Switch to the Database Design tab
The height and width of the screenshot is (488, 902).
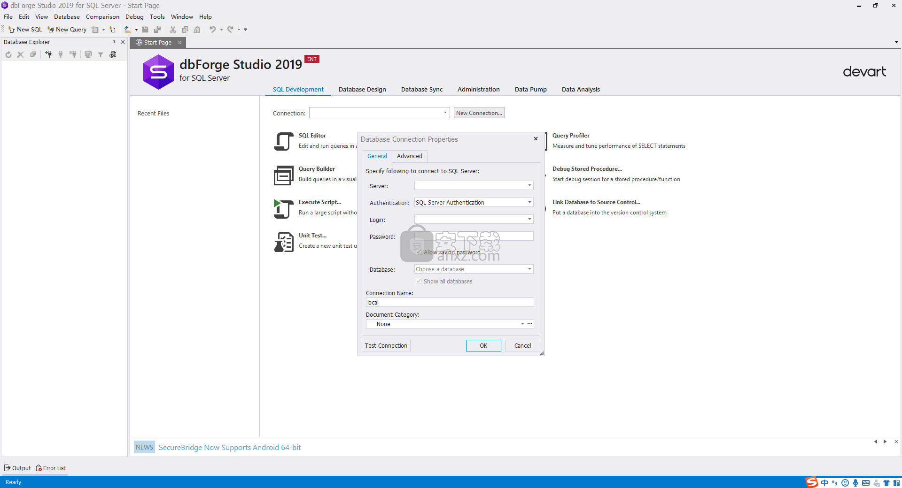click(x=362, y=89)
